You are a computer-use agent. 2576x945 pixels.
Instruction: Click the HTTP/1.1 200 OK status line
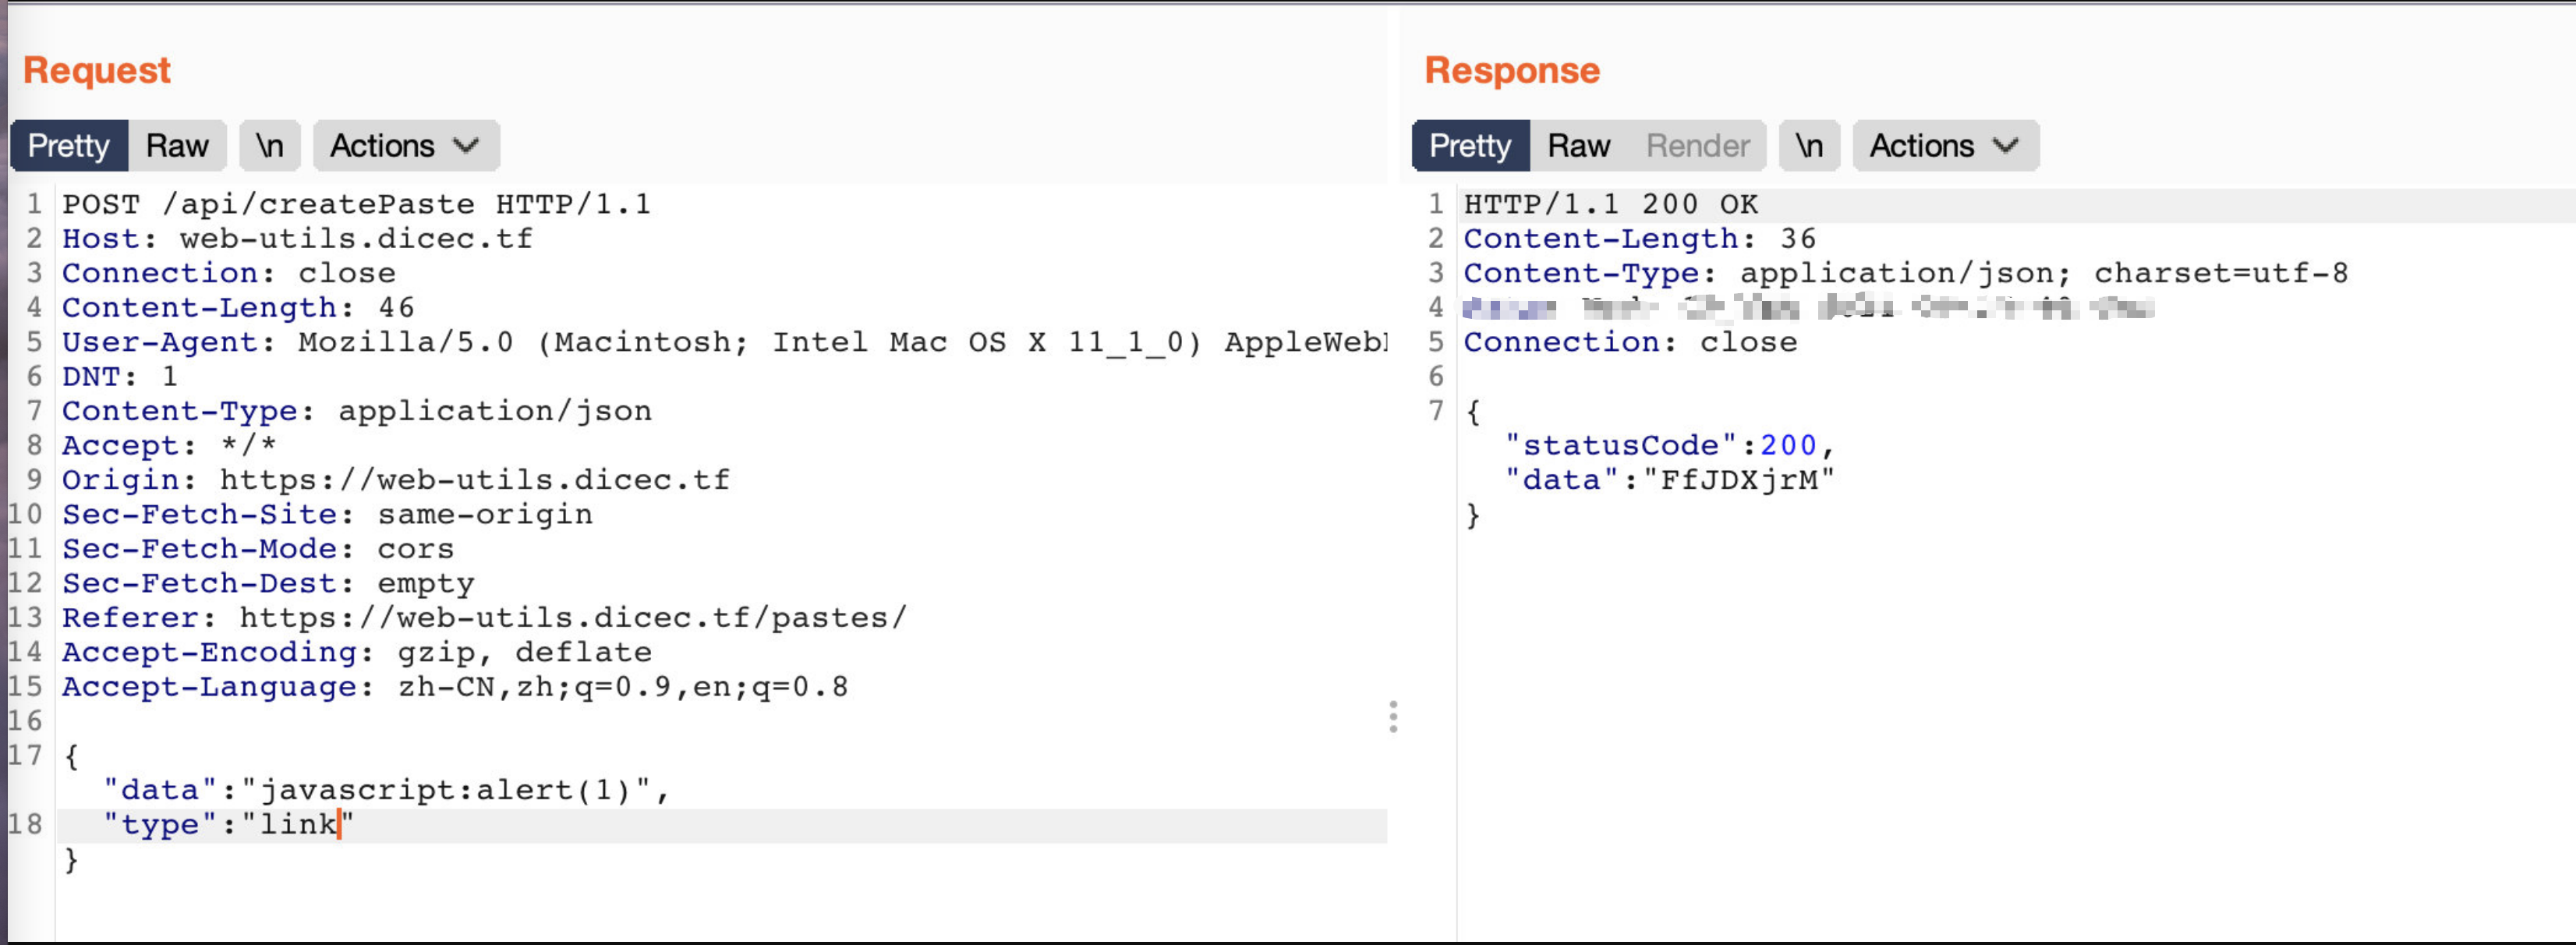click(1610, 204)
